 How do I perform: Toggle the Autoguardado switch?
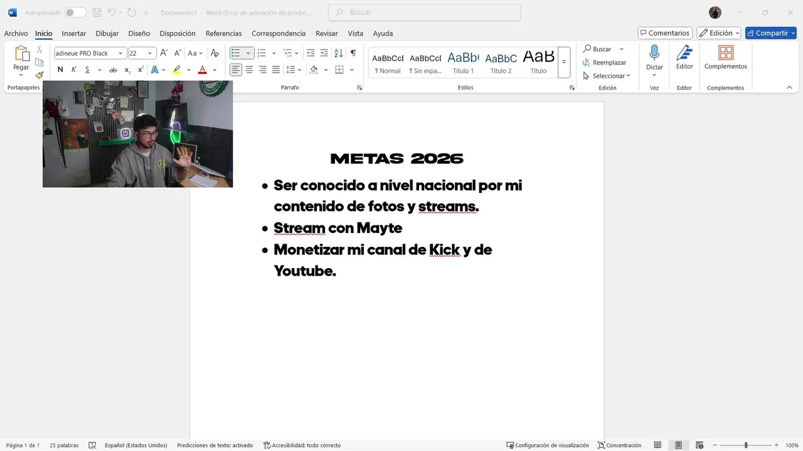tap(75, 13)
